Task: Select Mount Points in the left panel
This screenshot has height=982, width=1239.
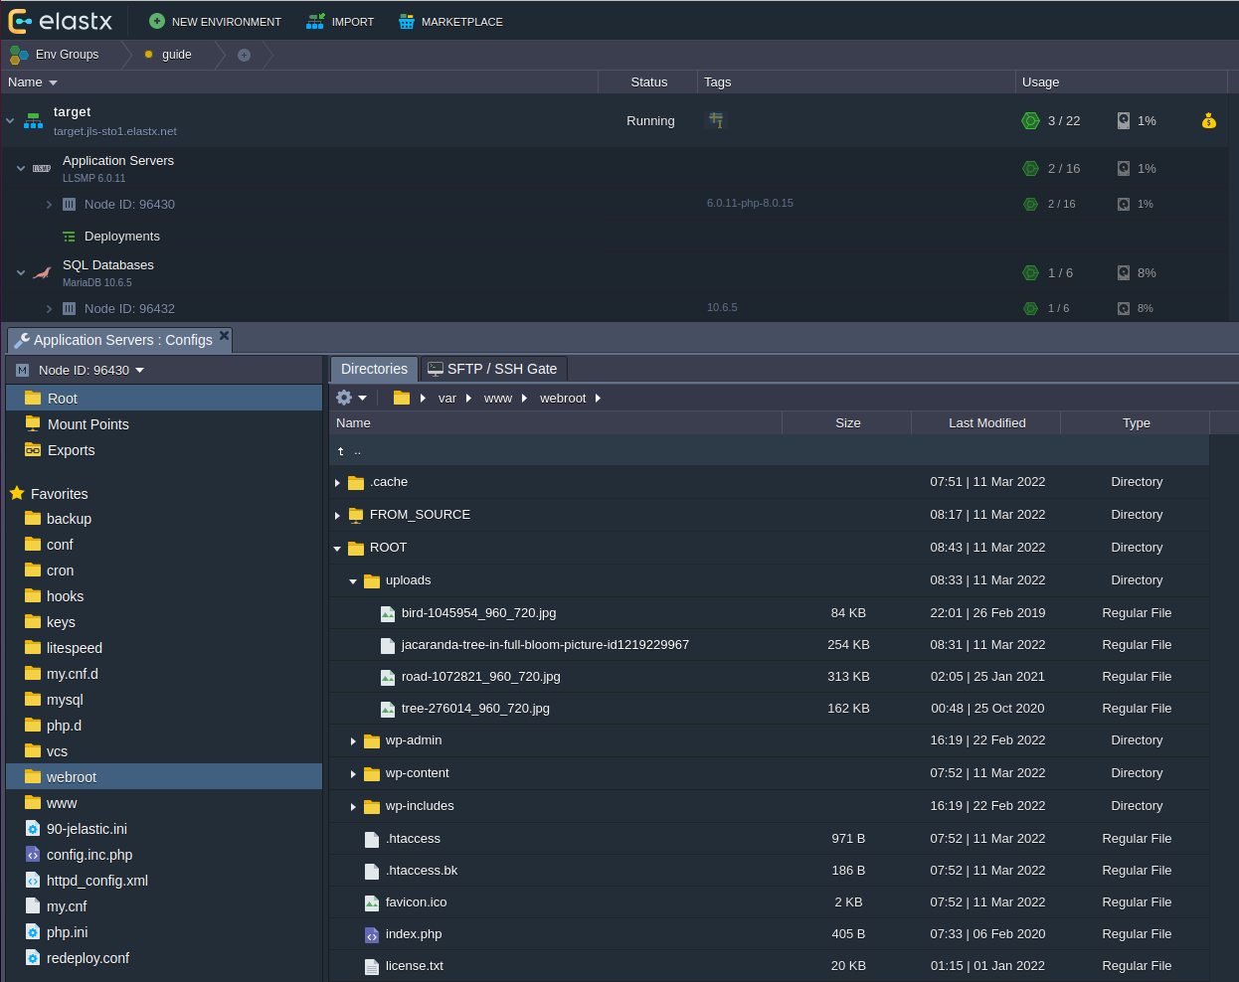Action: 88,424
